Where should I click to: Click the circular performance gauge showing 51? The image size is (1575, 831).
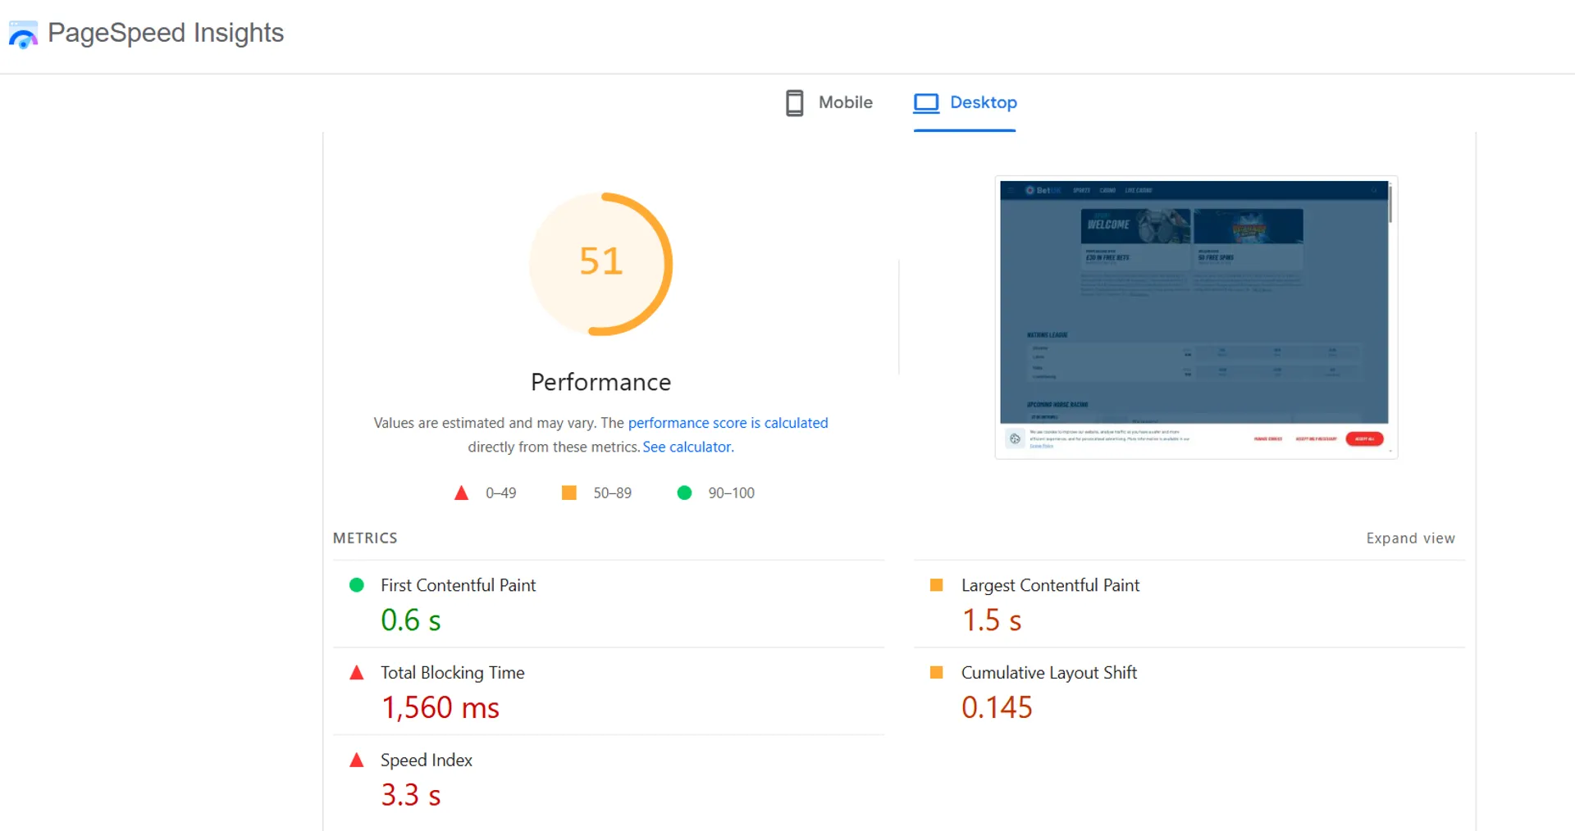[x=601, y=264]
